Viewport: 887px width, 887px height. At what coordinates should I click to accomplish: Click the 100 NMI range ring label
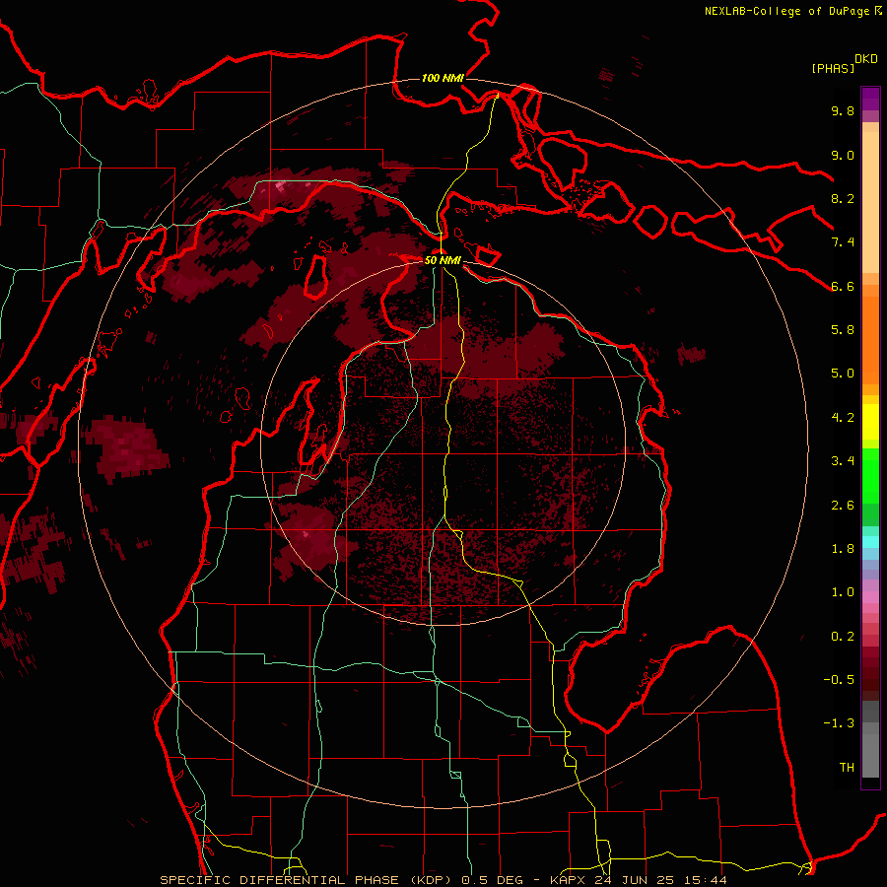click(x=443, y=78)
